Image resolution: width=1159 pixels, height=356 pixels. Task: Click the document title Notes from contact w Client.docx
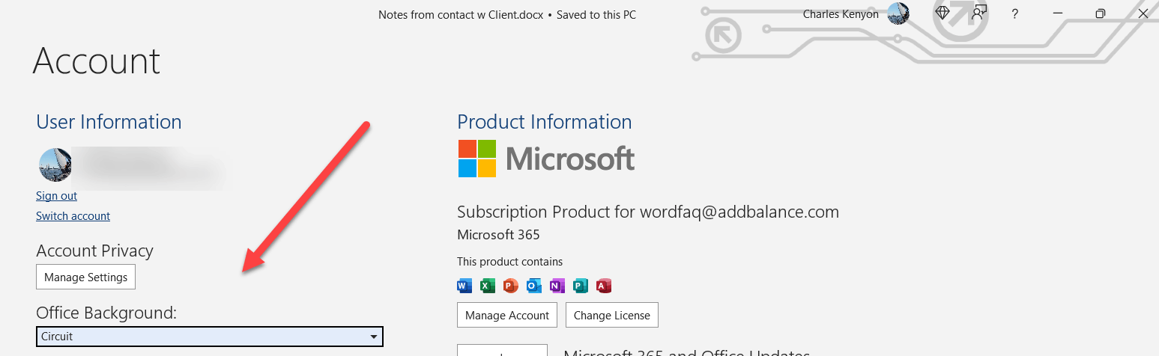click(x=461, y=15)
